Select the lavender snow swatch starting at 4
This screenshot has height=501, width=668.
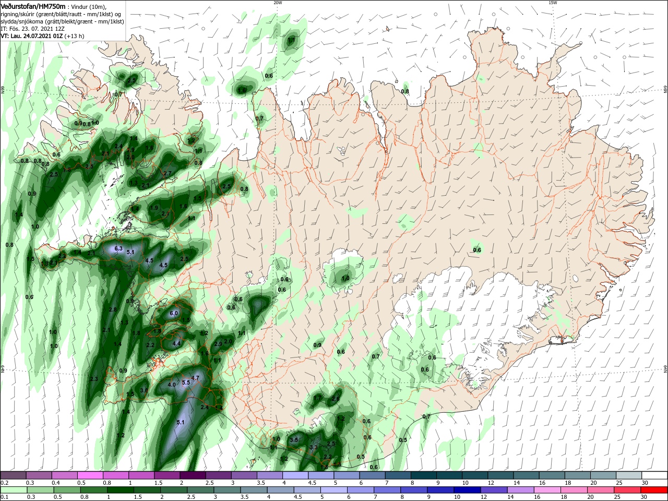coord(295,475)
